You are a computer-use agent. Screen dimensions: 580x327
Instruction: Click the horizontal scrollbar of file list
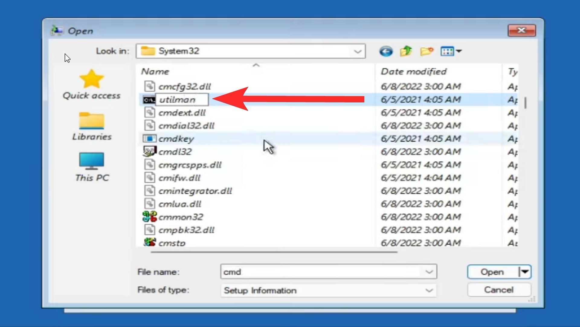274,251
